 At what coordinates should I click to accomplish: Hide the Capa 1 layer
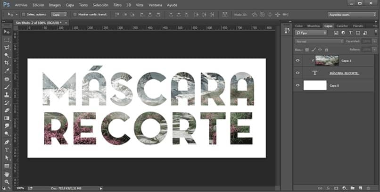pos(297,60)
